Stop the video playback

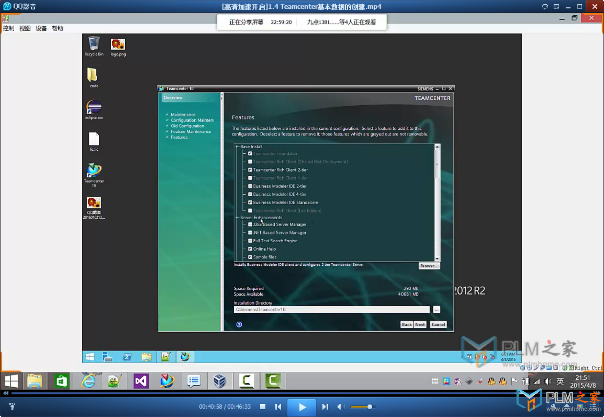coord(263,407)
